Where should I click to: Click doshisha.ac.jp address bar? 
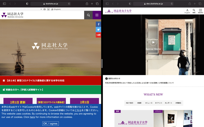51,4
